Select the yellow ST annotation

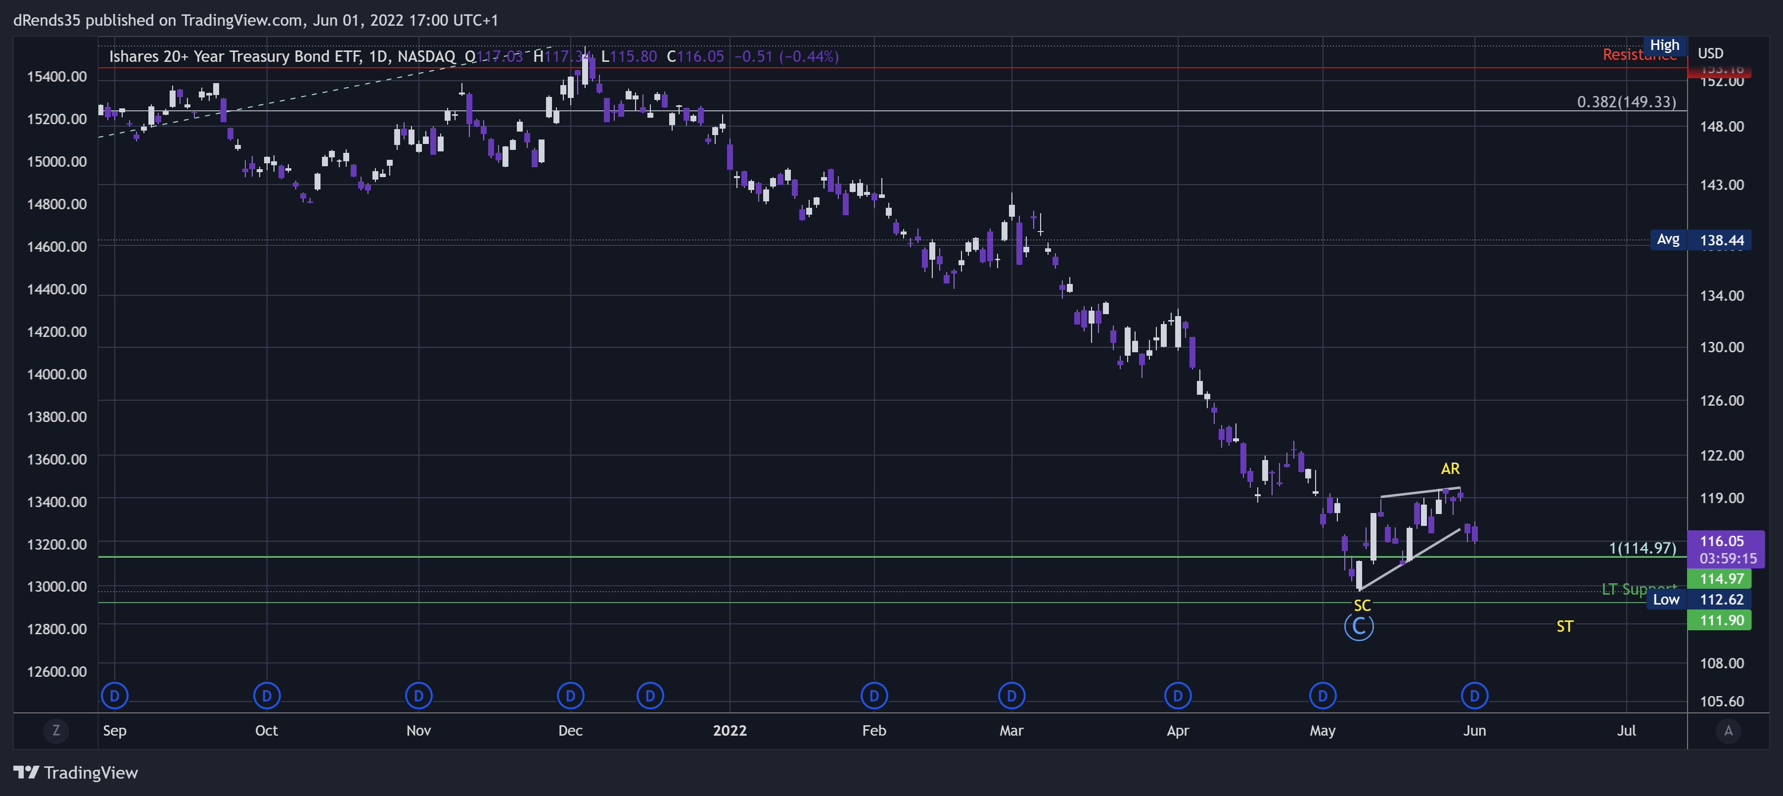click(1564, 626)
